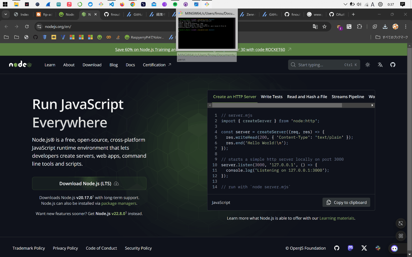Click the footer Mastodon icon

[350, 248]
